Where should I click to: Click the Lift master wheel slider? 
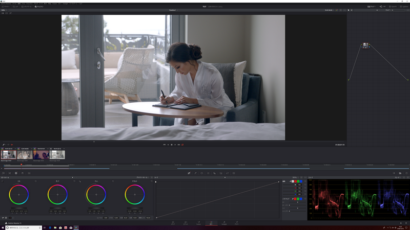(x=19, y=208)
